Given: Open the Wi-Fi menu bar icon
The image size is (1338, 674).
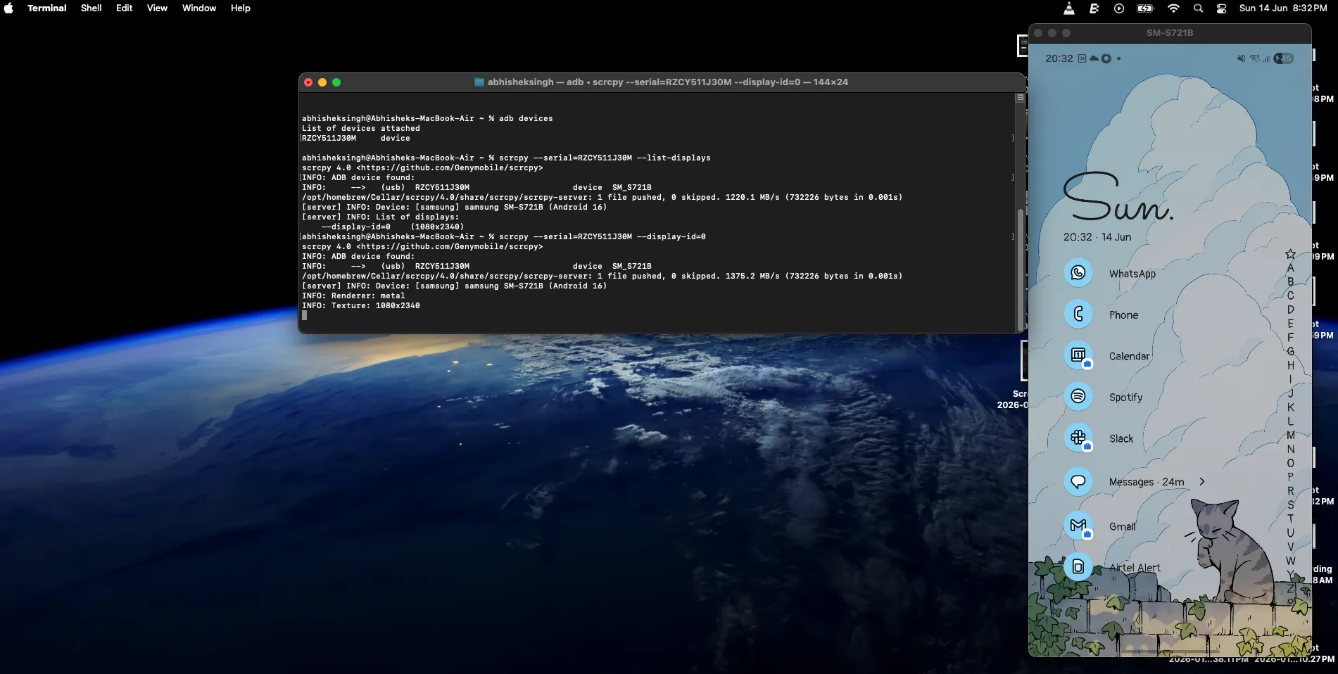Looking at the screenshot, I should pyautogui.click(x=1173, y=8).
